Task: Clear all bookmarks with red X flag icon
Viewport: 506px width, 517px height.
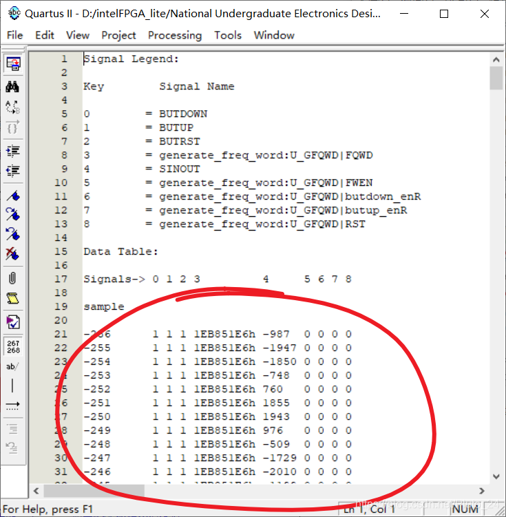Action: tap(12, 254)
